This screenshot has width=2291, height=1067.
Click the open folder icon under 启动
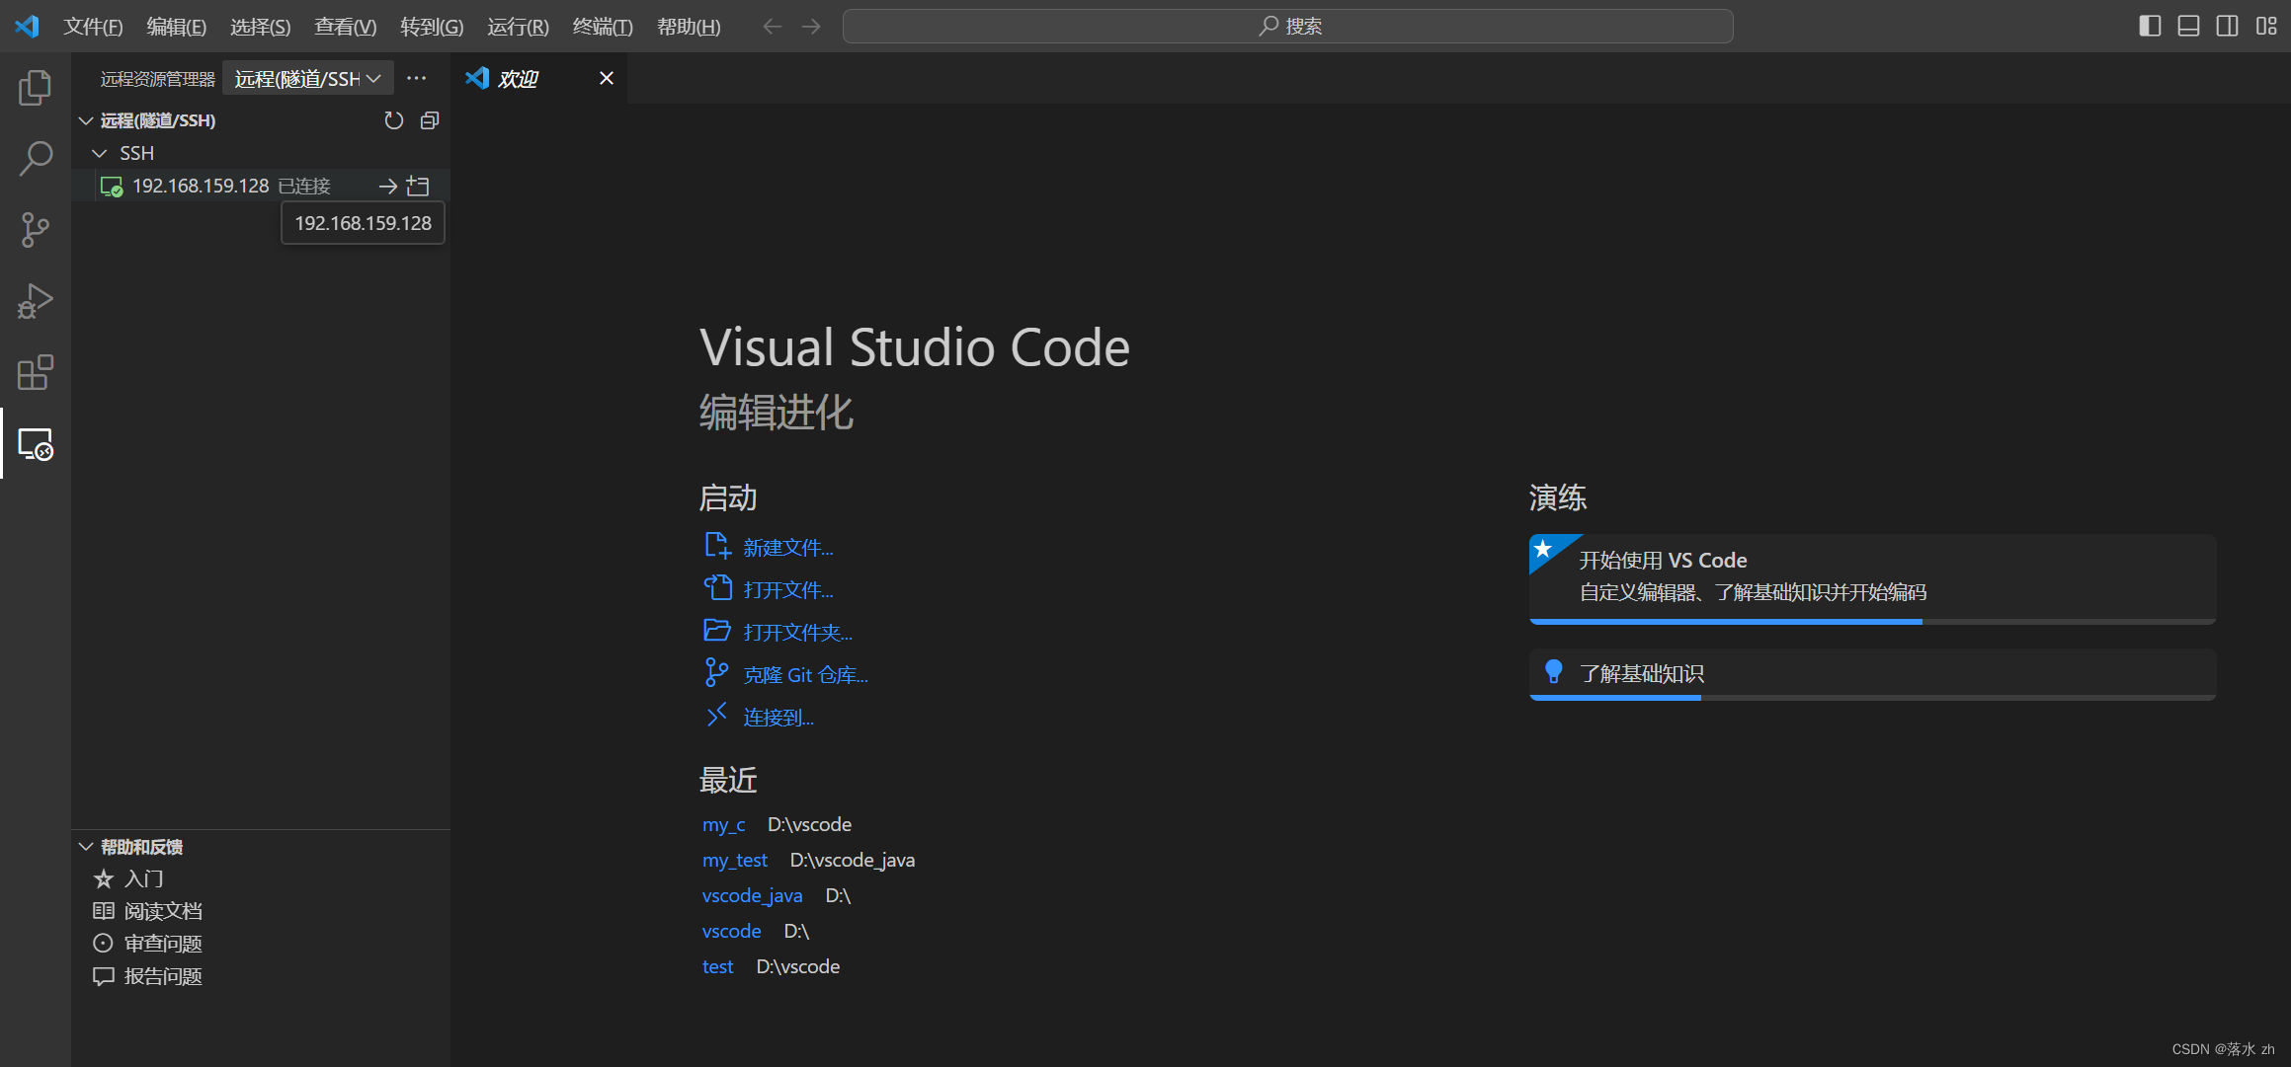tap(717, 631)
